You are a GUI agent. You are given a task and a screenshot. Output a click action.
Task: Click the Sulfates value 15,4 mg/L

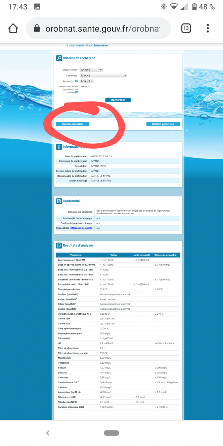click(x=105, y=373)
